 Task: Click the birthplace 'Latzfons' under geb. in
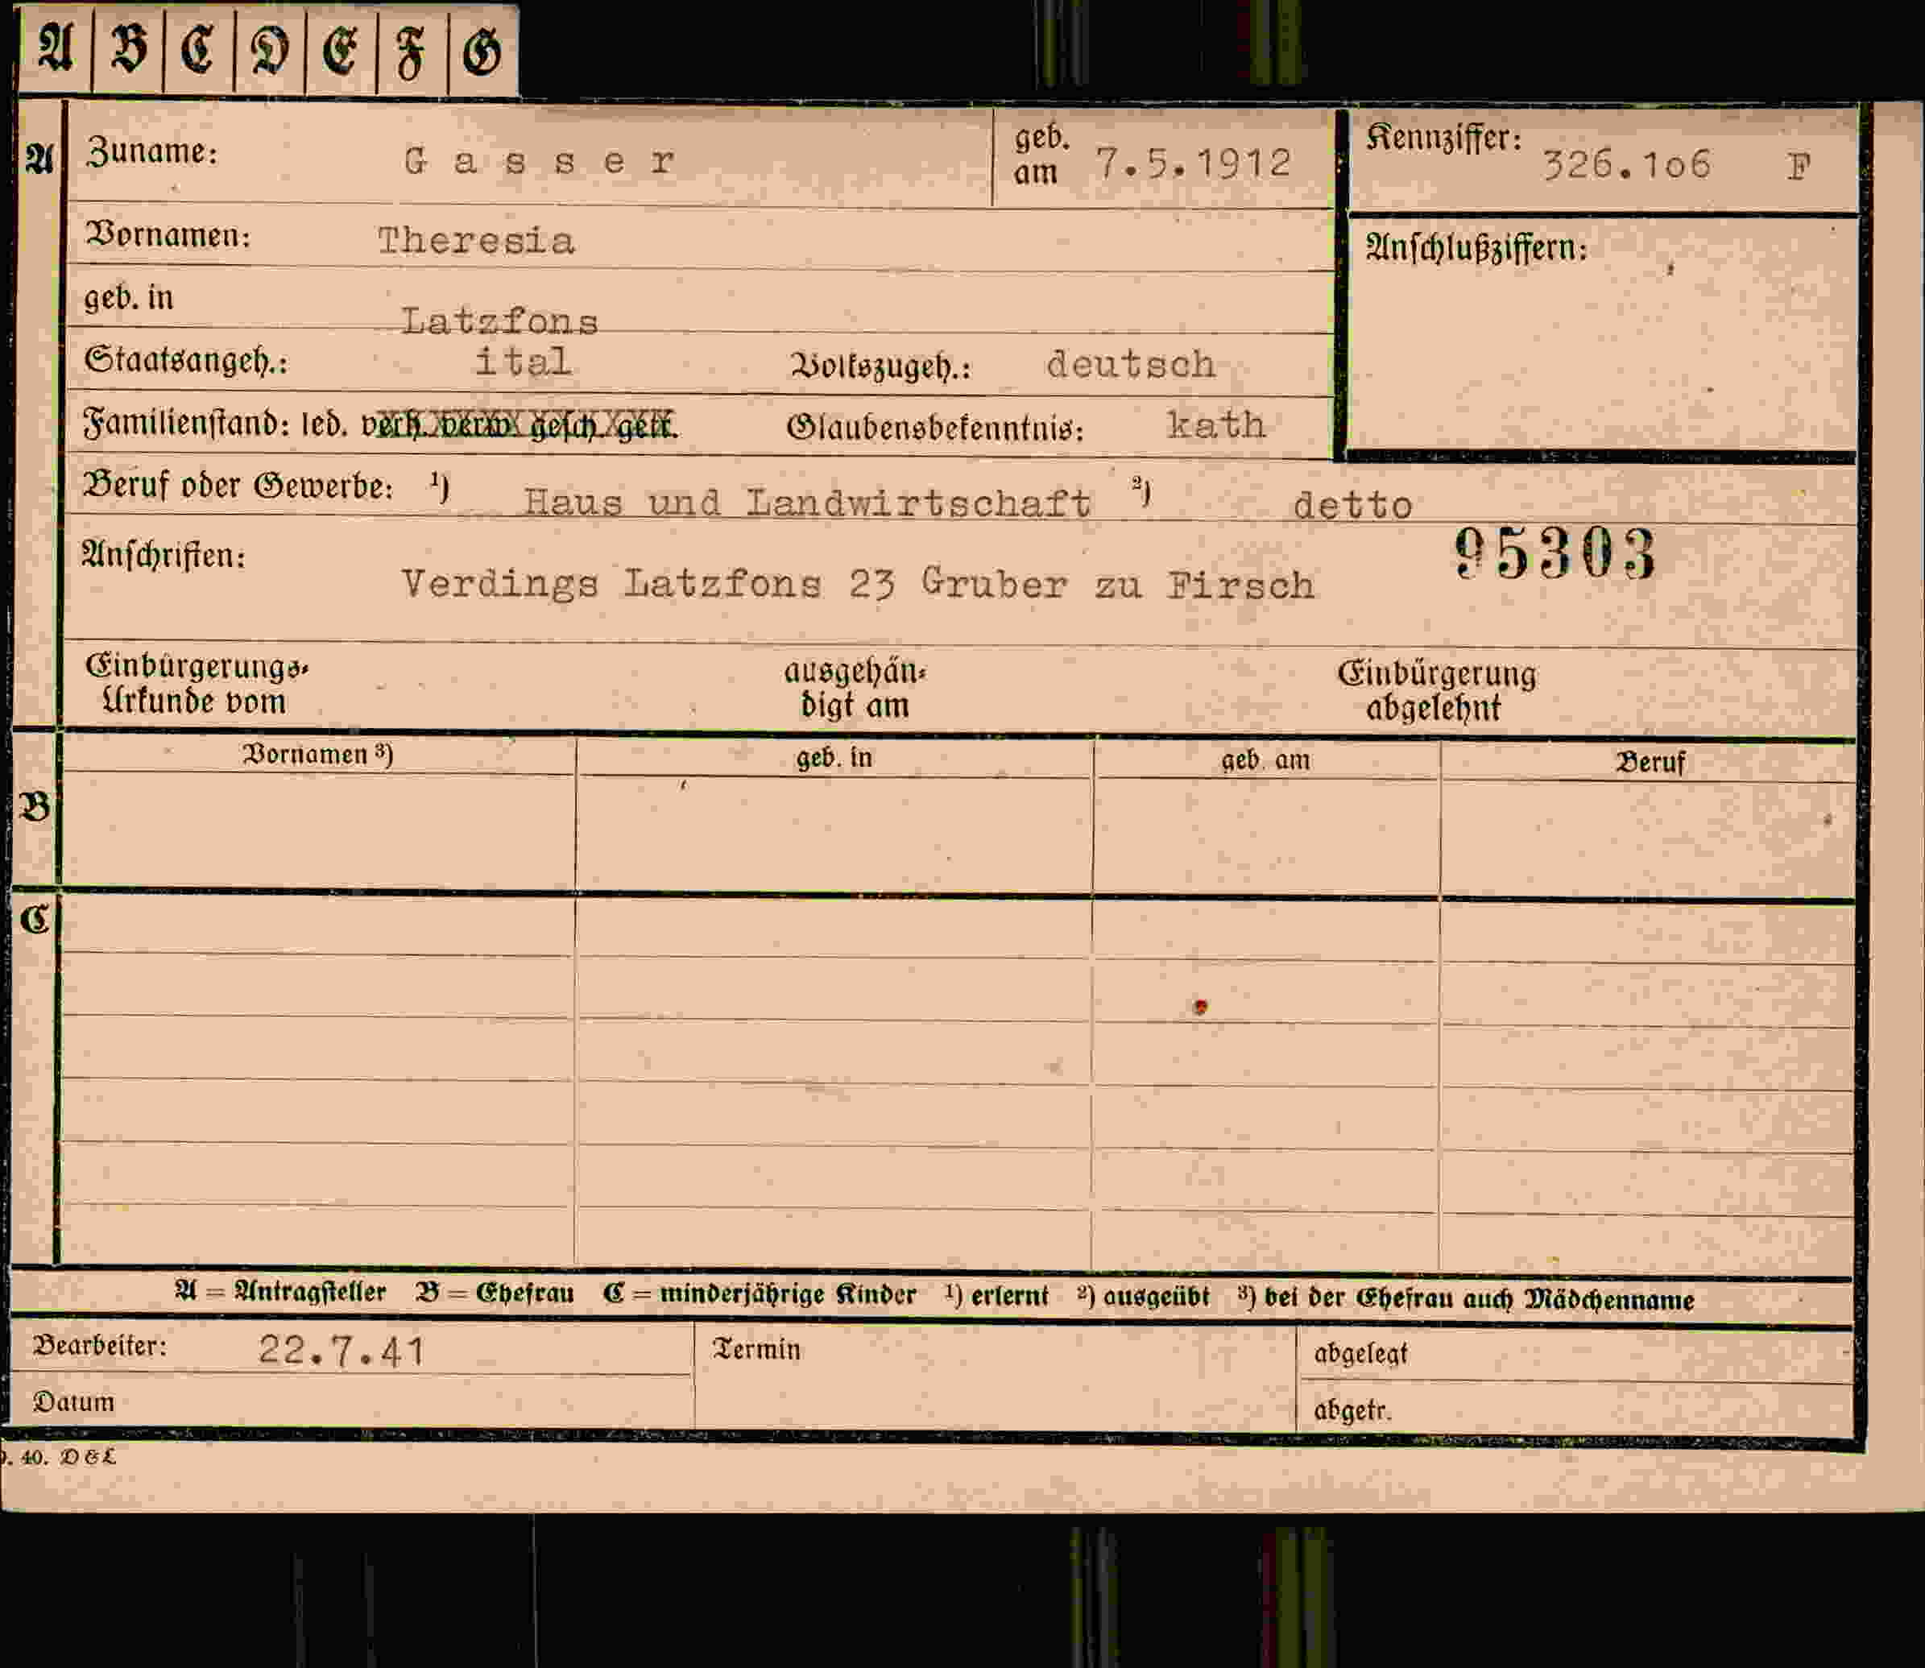click(x=500, y=321)
